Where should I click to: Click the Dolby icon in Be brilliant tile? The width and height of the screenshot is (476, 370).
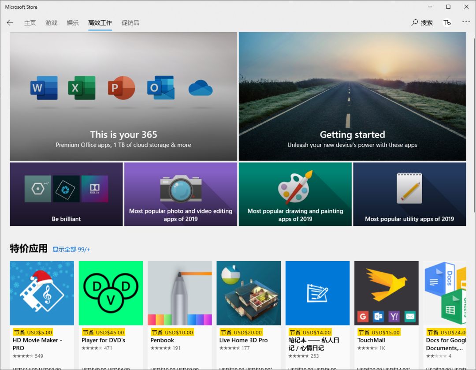click(95, 189)
